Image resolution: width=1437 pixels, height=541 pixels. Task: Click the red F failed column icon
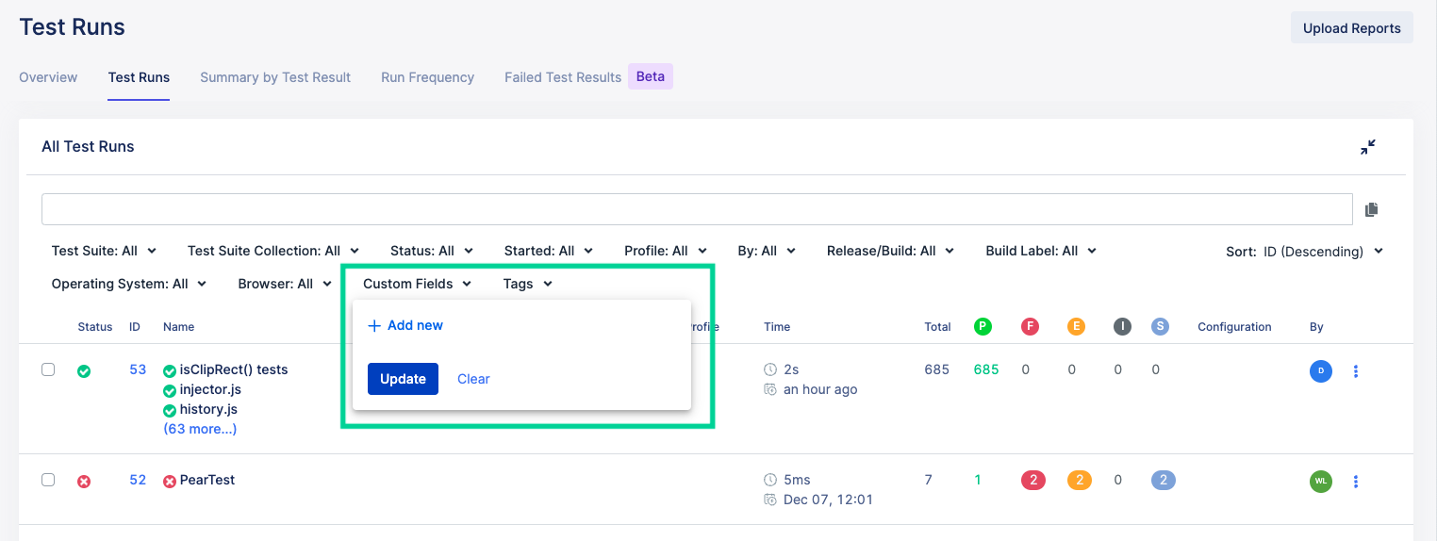(1030, 327)
